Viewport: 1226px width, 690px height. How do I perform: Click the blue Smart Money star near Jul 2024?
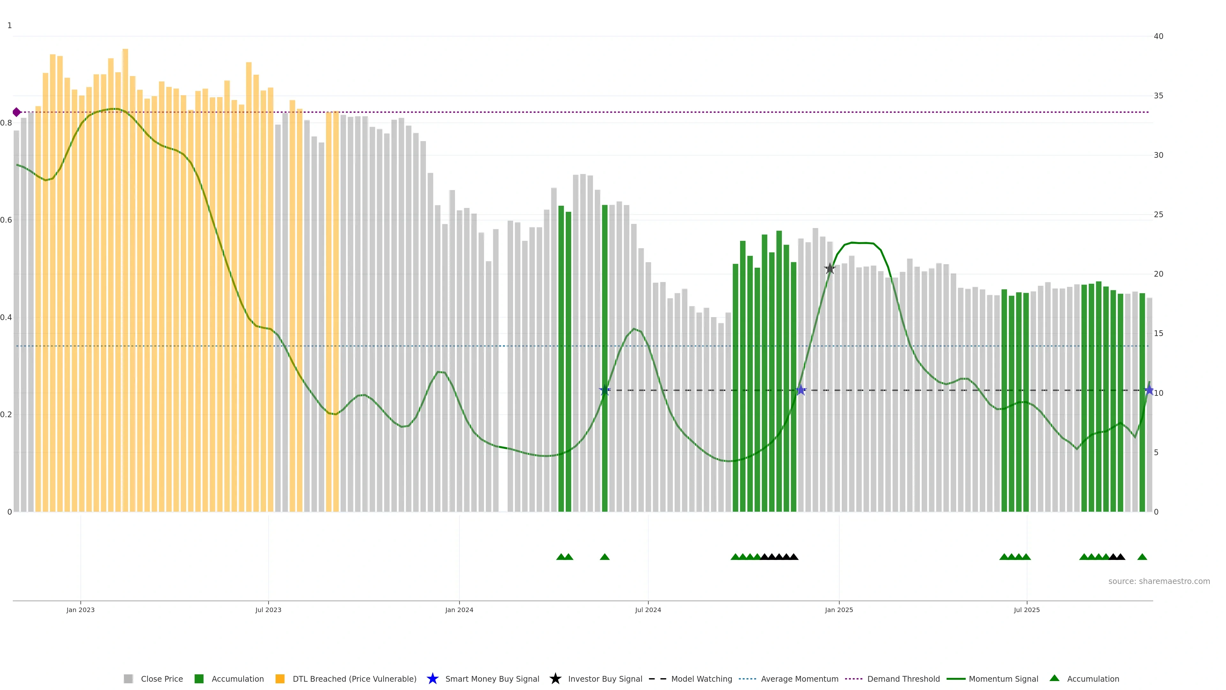[x=604, y=390]
